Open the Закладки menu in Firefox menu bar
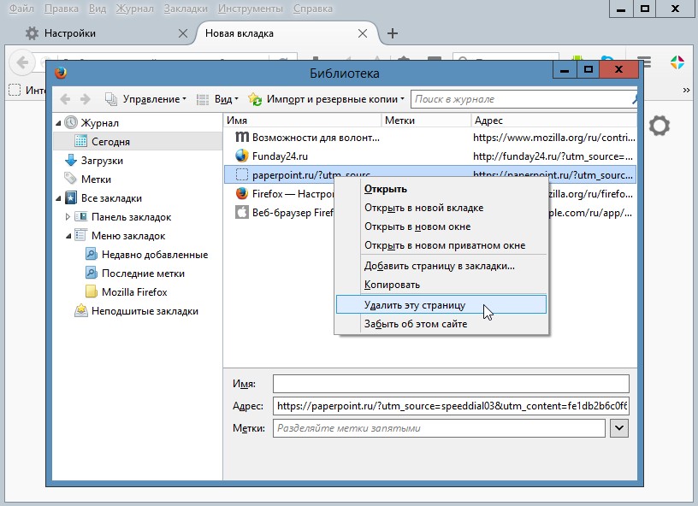698x506 pixels. [x=186, y=9]
